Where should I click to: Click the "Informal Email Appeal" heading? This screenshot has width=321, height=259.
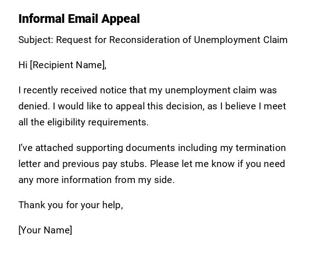79,19
